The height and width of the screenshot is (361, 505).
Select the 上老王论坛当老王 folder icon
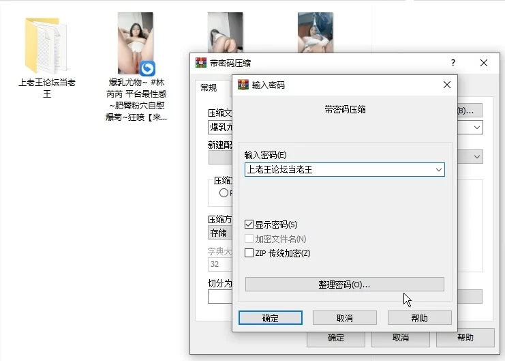tap(46, 45)
